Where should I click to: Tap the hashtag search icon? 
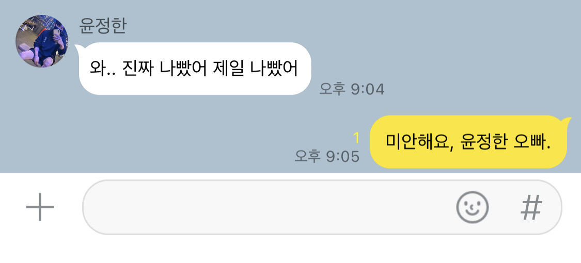531,207
